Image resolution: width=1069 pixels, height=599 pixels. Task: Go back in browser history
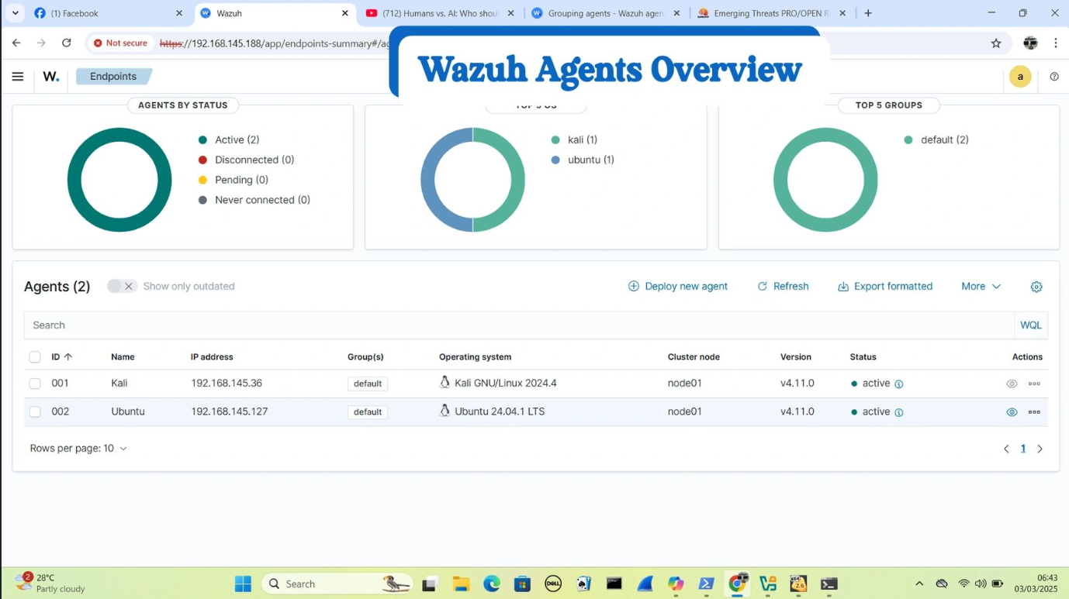coord(16,43)
